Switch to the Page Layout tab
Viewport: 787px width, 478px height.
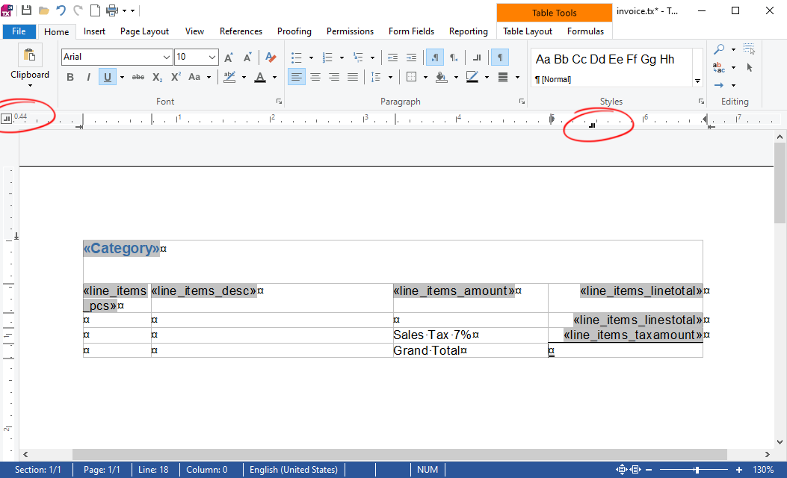tap(144, 31)
